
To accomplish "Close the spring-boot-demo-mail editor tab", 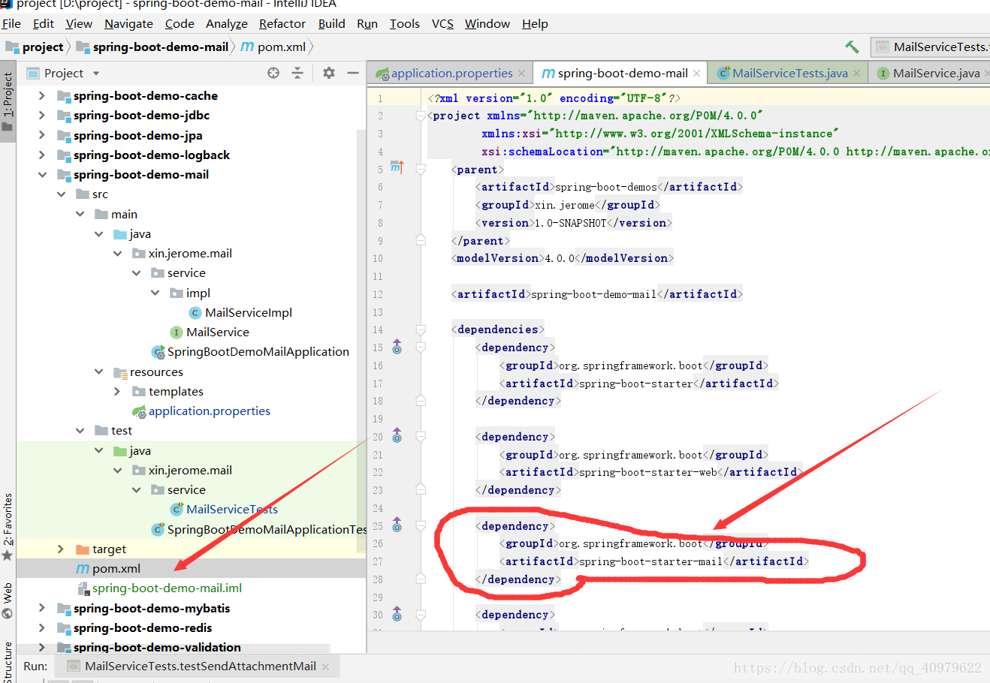I will 696,73.
